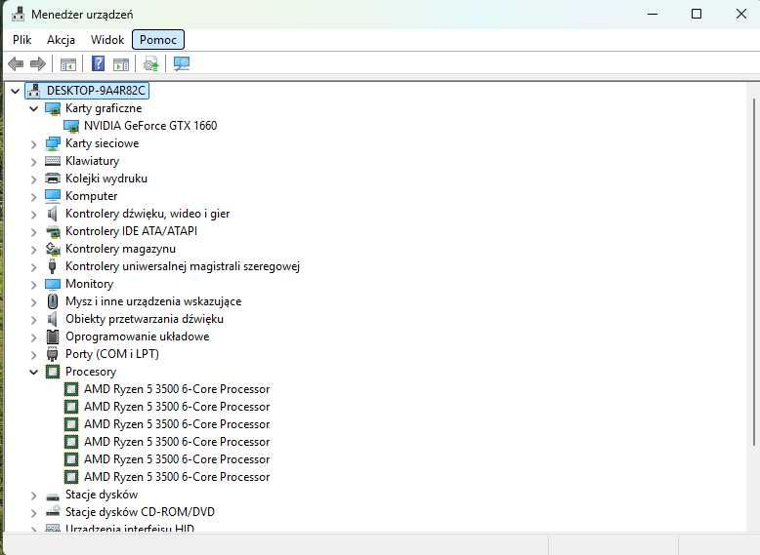The width and height of the screenshot is (760, 555).
Task: Collapse the Karty graficzne category
Action: pyautogui.click(x=33, y=108)
